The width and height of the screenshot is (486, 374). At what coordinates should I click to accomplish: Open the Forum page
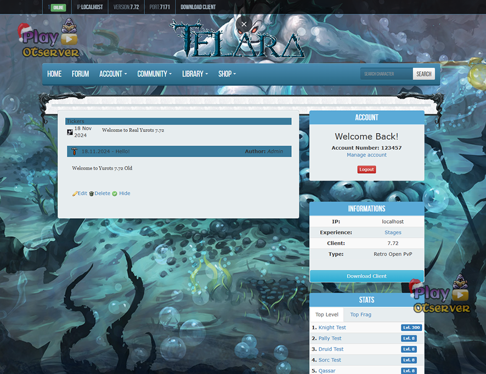click(x=80, y=74)
